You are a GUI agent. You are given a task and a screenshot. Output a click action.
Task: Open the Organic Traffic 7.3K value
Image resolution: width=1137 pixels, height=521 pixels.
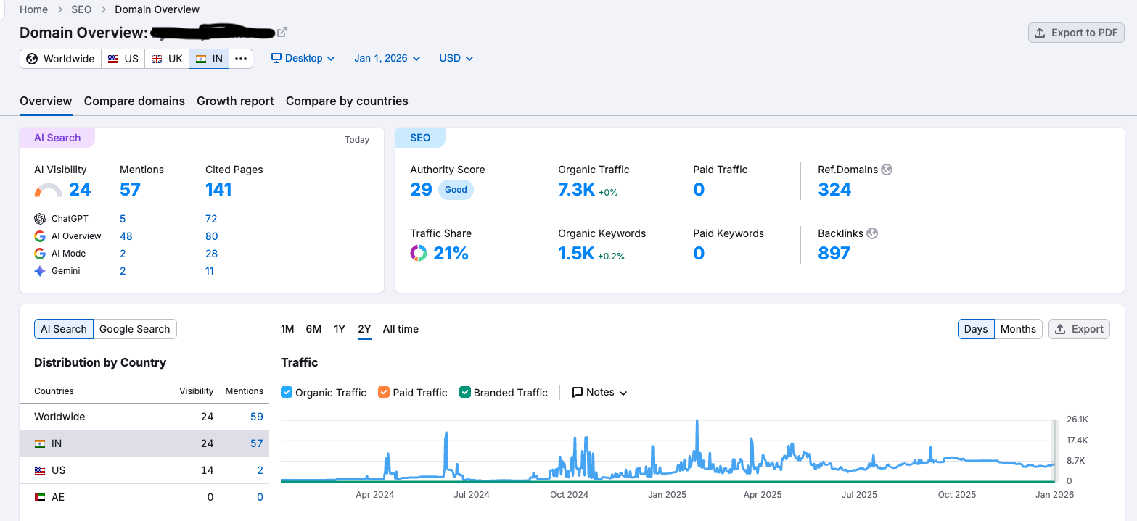tap(576, 190)
